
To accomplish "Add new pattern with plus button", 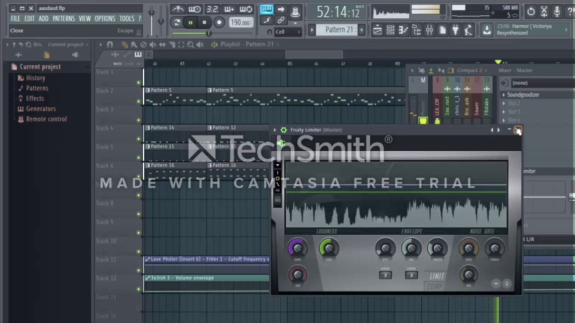I will point(361,30).
